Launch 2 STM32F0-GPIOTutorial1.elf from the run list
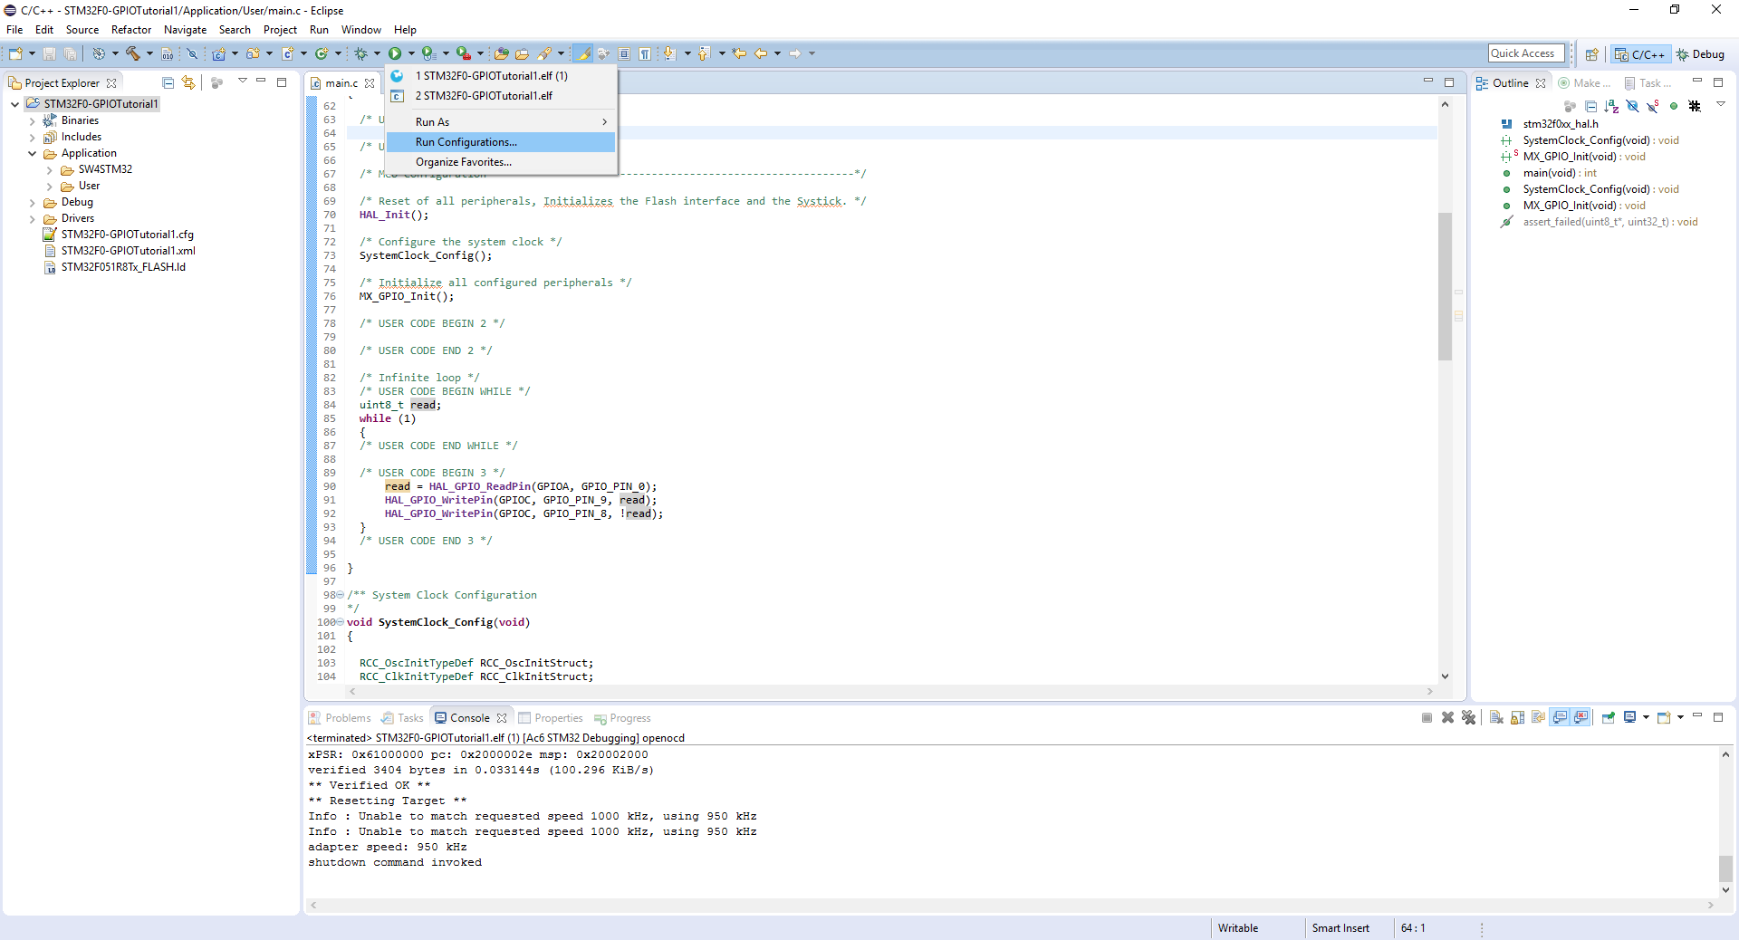Screen dimensions: 1739x940 pyautogui.click(x=484, y=96)
